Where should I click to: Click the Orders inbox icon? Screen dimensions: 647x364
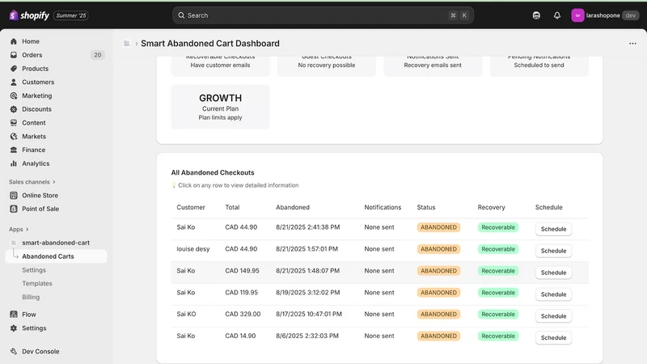(14, 55)
